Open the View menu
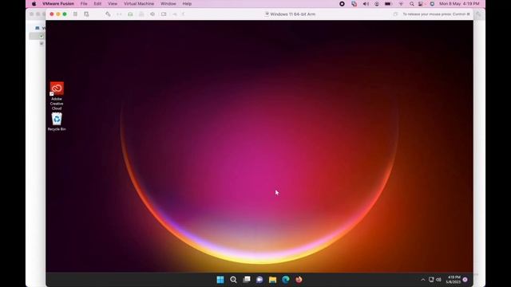Viewport: 511px width, 287px height. (113, 4)
